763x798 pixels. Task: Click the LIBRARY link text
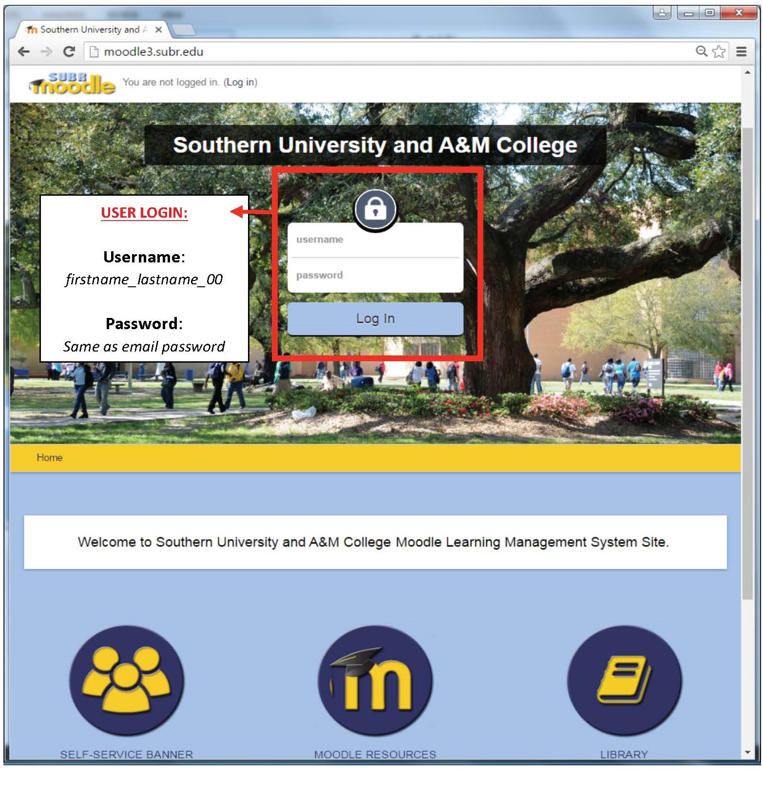[x=624, y=754]
